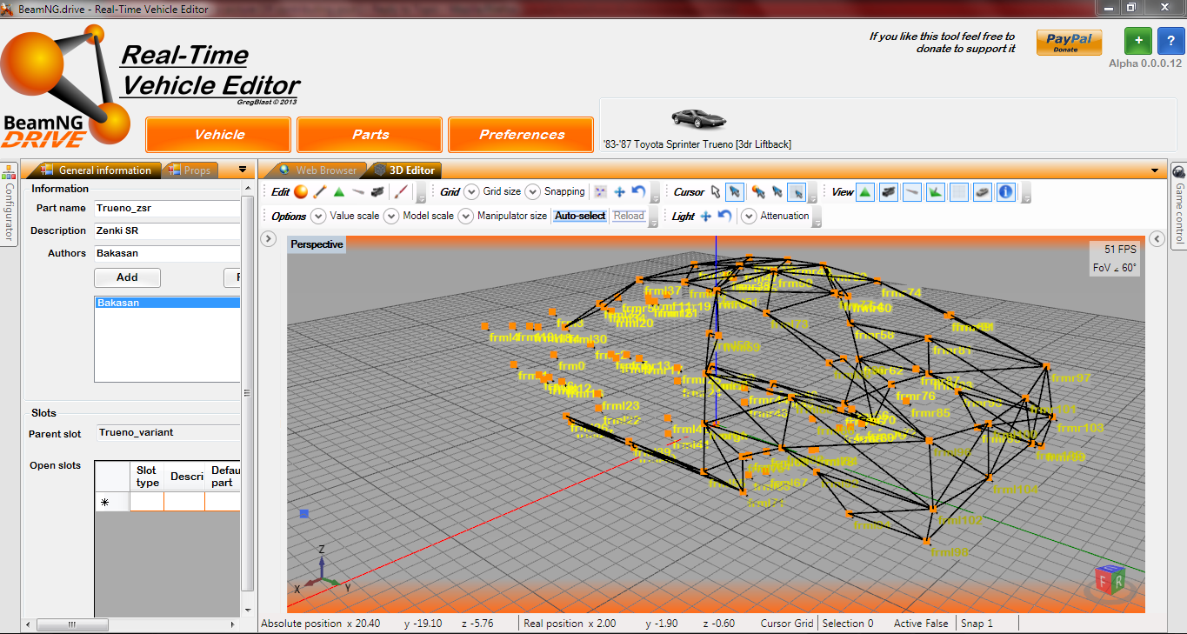The image size is (1187, 634).
Task: Open the Game control side tab
Action: (x=1179, y=204)
